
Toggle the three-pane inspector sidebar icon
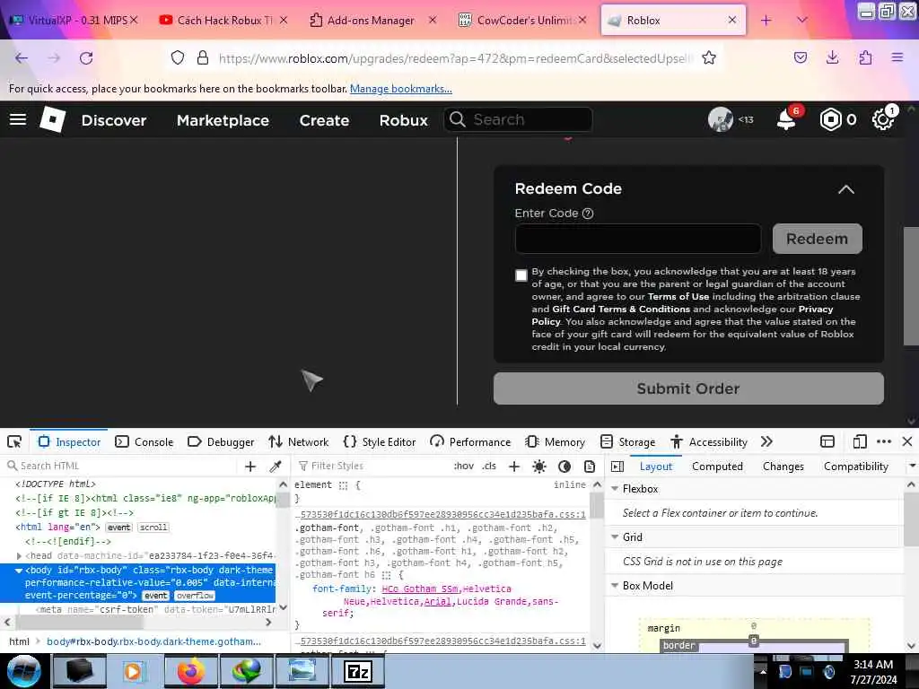point(617,467)
